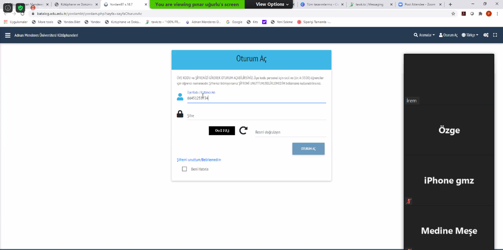Expand the Aramalar dropdown
503x250 pixels.
(424, 35)
